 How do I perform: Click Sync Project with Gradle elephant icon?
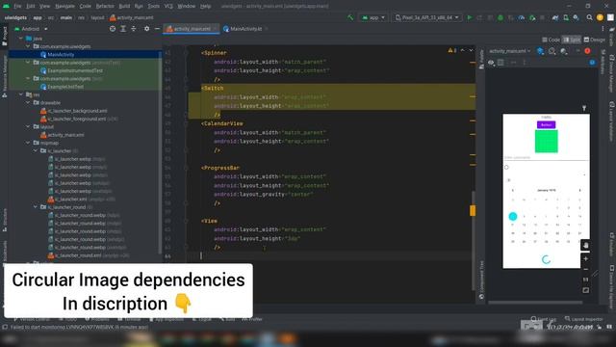tap(555, 17)
